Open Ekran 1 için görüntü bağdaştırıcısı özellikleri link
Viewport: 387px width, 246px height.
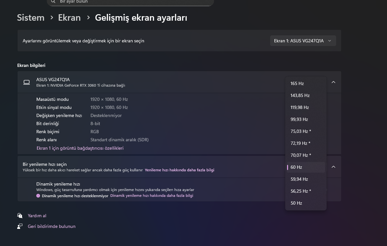pyautogui.click(x=80, y=148)
